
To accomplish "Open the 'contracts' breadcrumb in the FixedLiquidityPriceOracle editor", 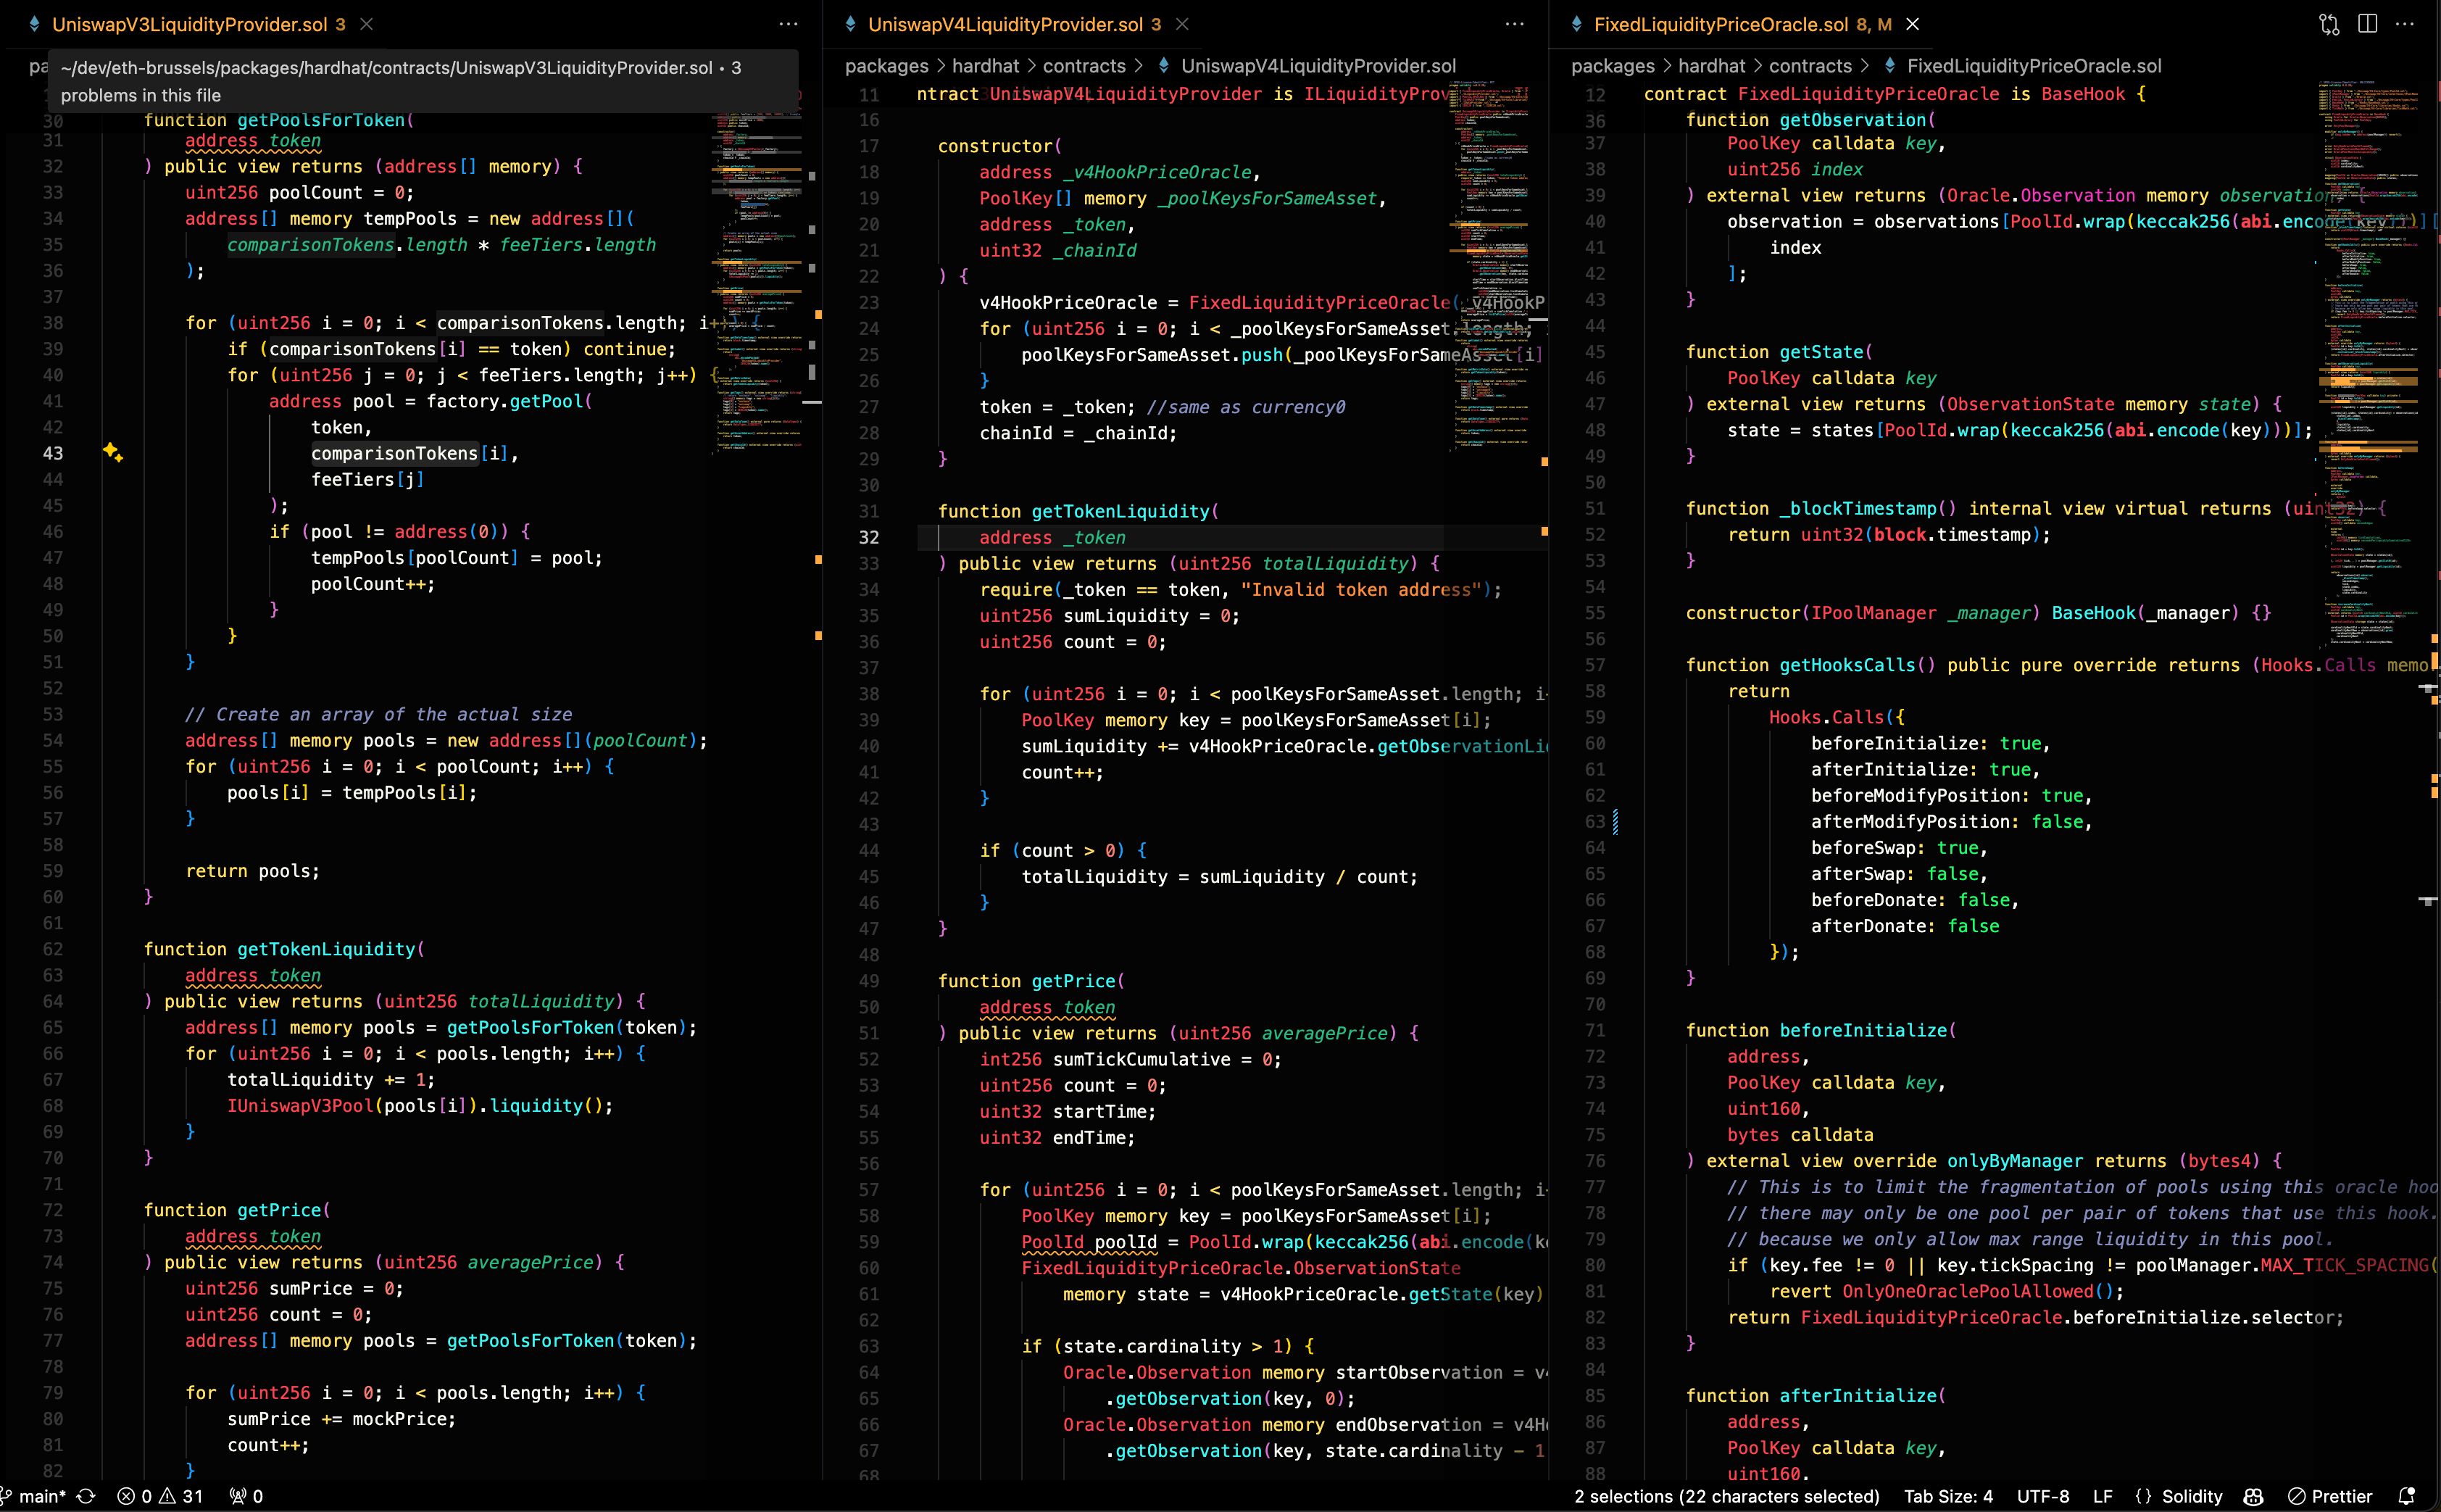I will click(1809, 66).
